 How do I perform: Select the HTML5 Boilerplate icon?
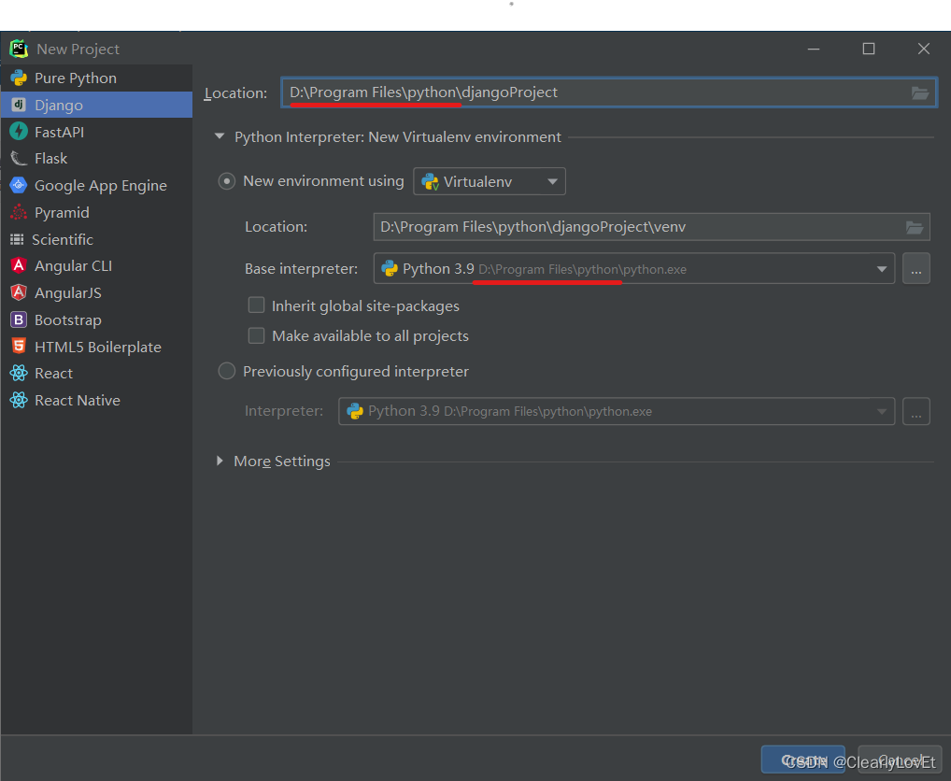[19, 347]
